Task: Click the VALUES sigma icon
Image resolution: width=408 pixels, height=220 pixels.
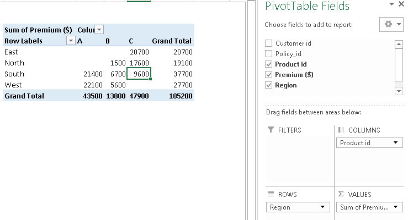Action: point(340,194)
